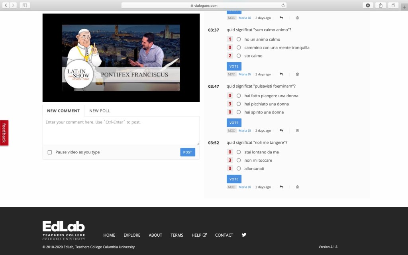Click the trash icon under the 03:47 poll
This screenshot has height=255, width=408.
coord(297,131)
